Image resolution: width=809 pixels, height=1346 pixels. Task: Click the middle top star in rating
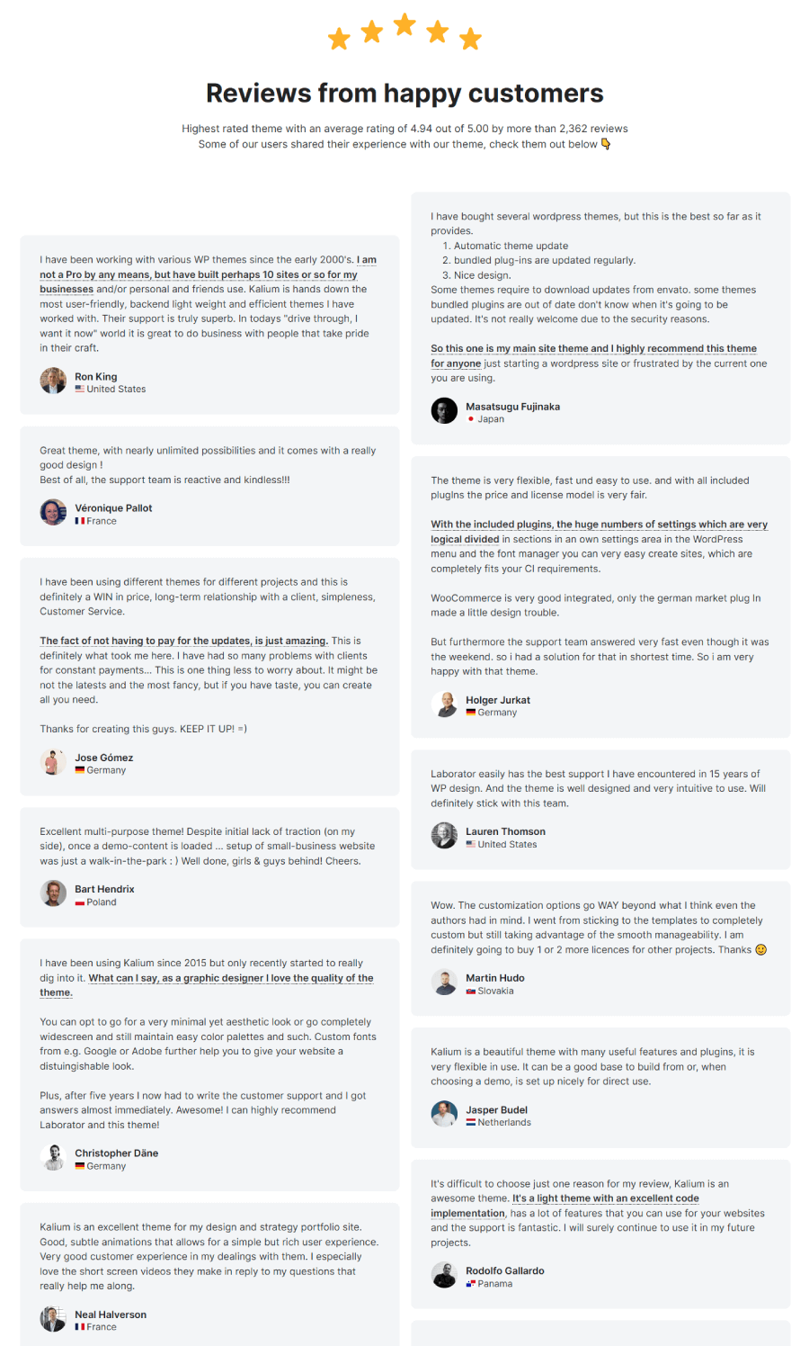404,24
